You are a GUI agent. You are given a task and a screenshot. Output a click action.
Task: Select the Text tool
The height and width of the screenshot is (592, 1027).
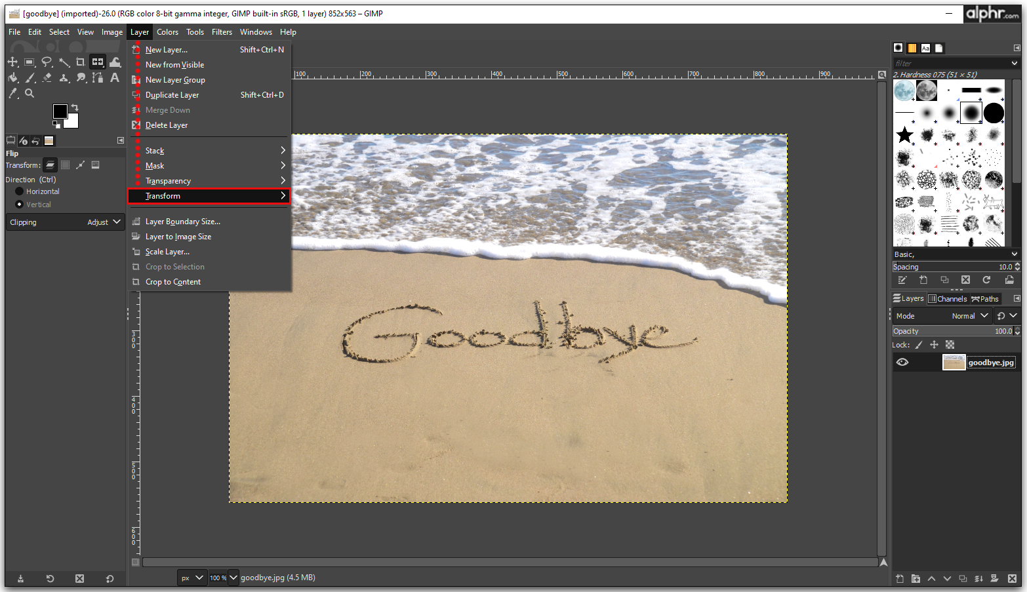click(115, 78)
